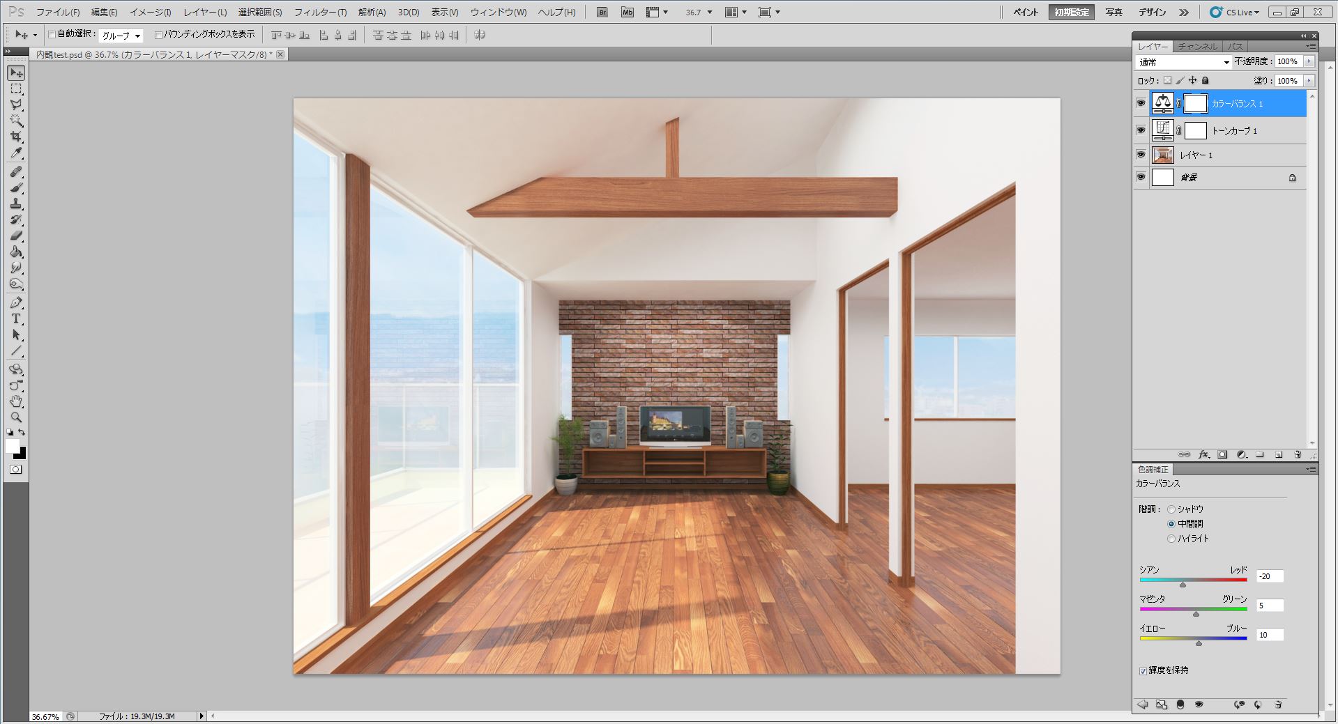Click the delete layer trash icon
The width and height of the screenshot is (1338, 724).
click(x=1298, y=454)
